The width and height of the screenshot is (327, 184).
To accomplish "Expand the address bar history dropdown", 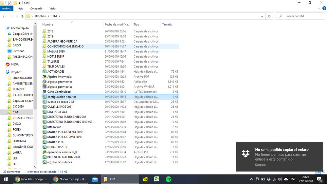I will [x=262, y=16].
